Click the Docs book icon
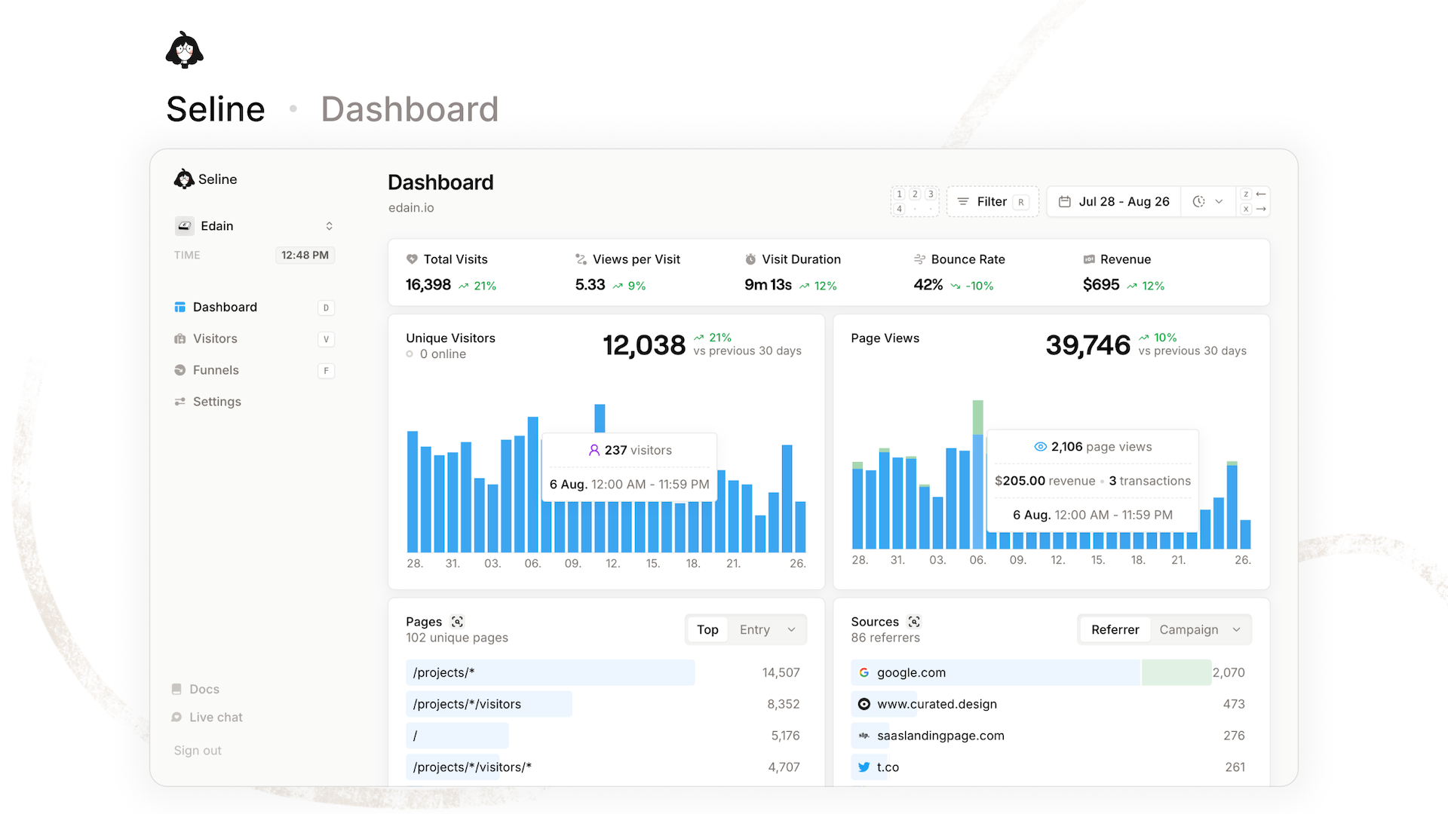This screenshot has width=1448, height=814. pos(176,690)
